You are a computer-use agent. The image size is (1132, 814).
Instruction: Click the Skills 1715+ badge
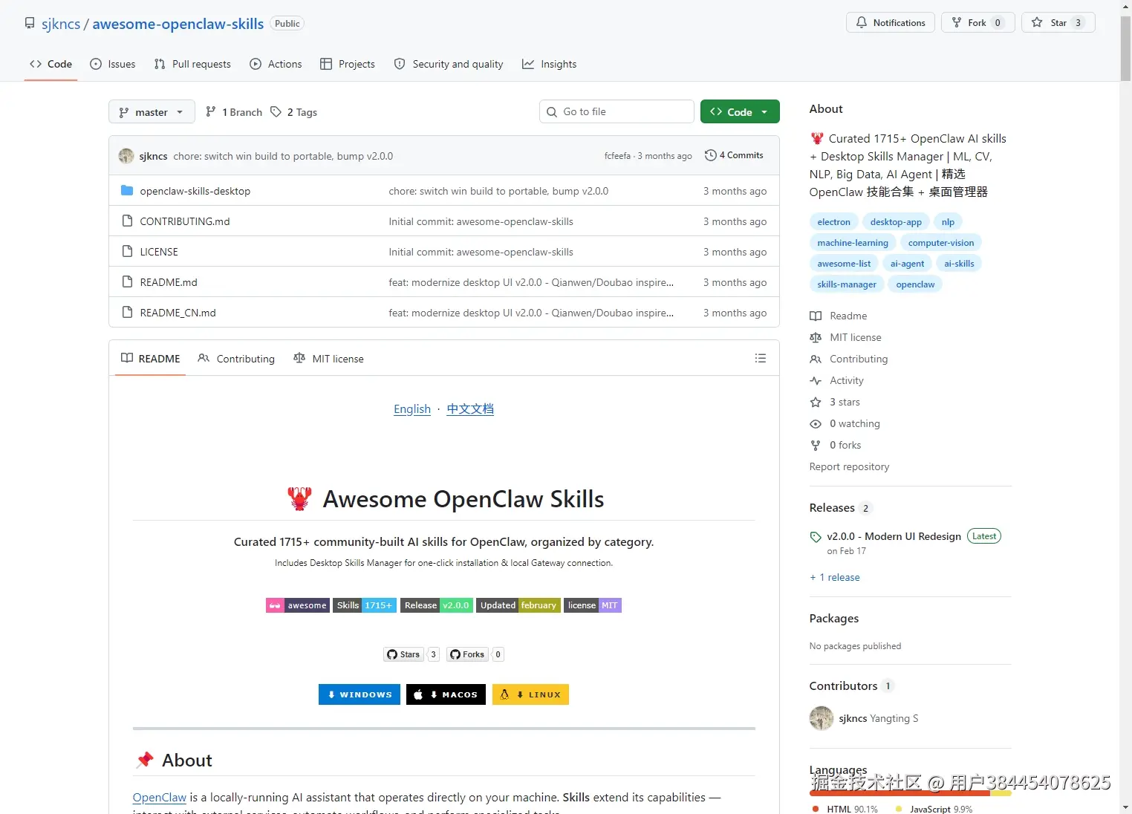(365, 605)
